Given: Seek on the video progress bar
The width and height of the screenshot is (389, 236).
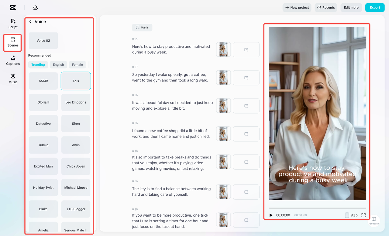Looking at the screenshot, I should (317, 208).
